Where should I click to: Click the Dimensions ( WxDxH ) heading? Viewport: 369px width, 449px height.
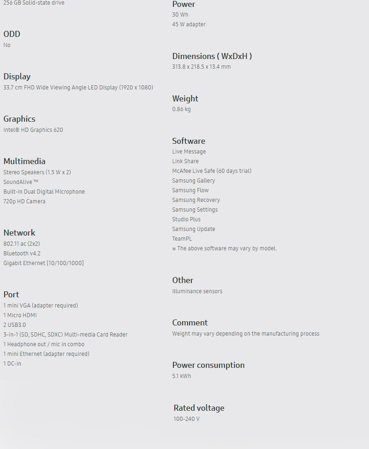tap(212, 56)
